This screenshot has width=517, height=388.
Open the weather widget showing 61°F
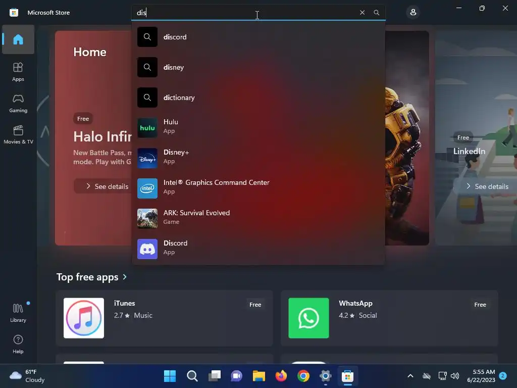coord(27,376)
